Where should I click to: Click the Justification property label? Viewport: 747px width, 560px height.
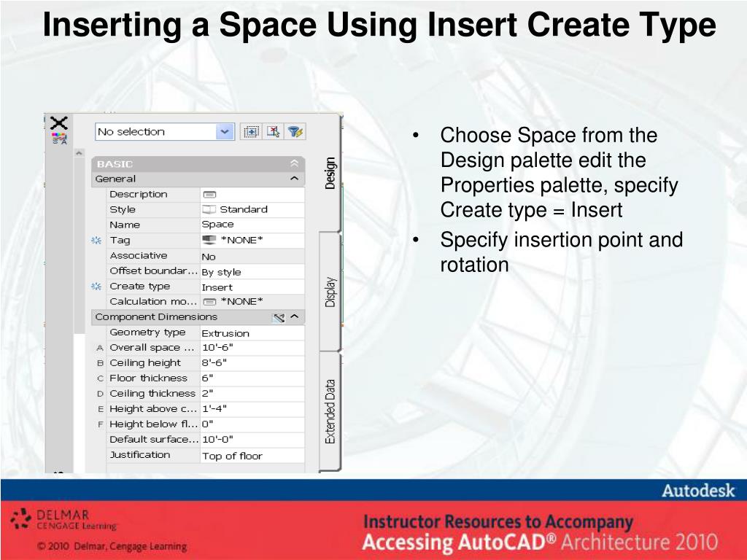[140, 455]
